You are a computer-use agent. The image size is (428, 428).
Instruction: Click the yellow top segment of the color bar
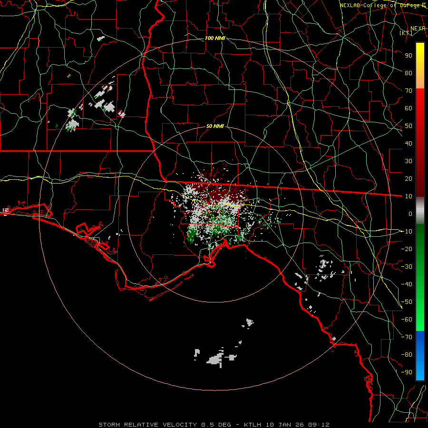point(420,66)
